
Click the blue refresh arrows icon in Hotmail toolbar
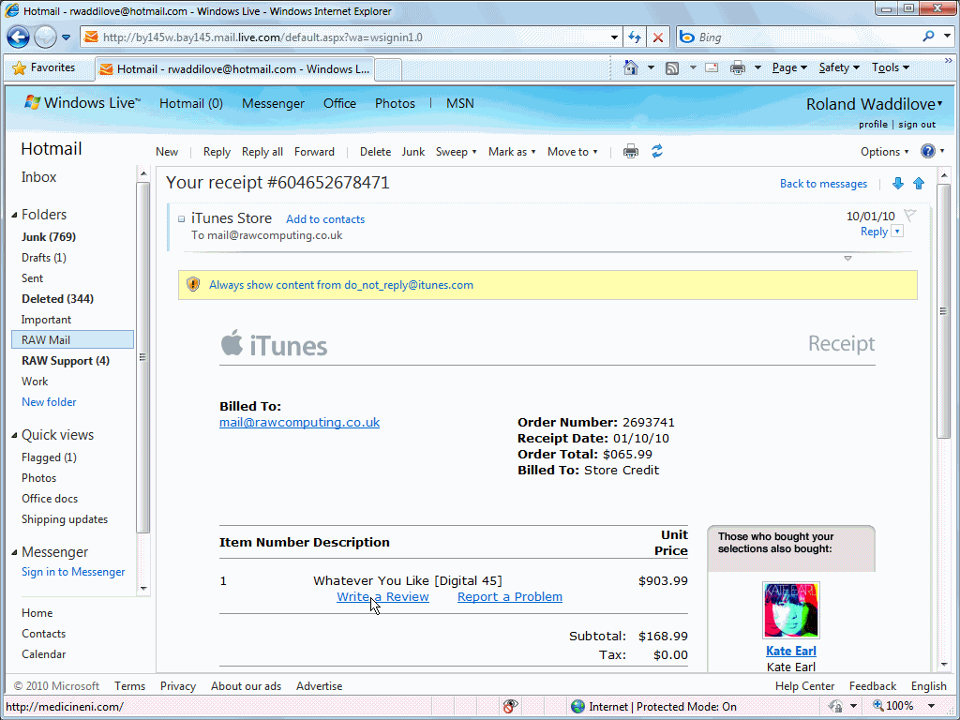tap(657, 152)
